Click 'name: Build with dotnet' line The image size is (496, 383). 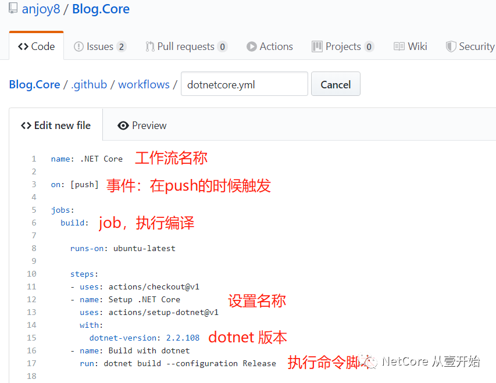click(130, 350)
